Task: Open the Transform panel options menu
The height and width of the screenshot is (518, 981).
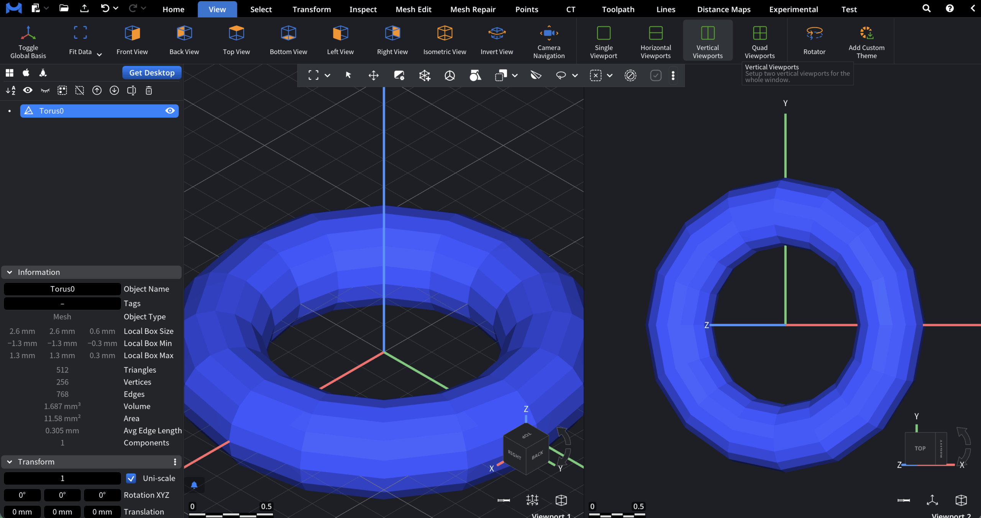Action: [x=175, y=462]
